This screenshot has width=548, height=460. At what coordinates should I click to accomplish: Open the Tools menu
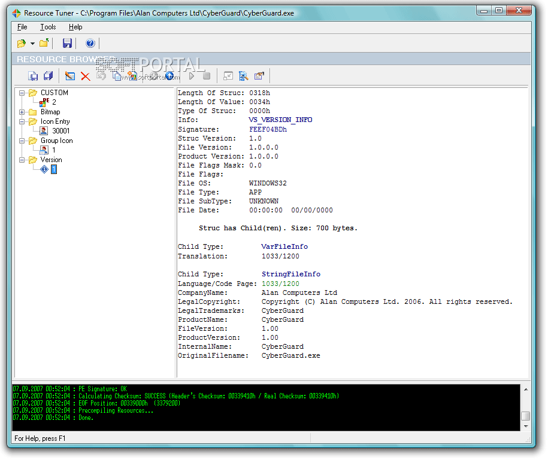pos(48,27)
